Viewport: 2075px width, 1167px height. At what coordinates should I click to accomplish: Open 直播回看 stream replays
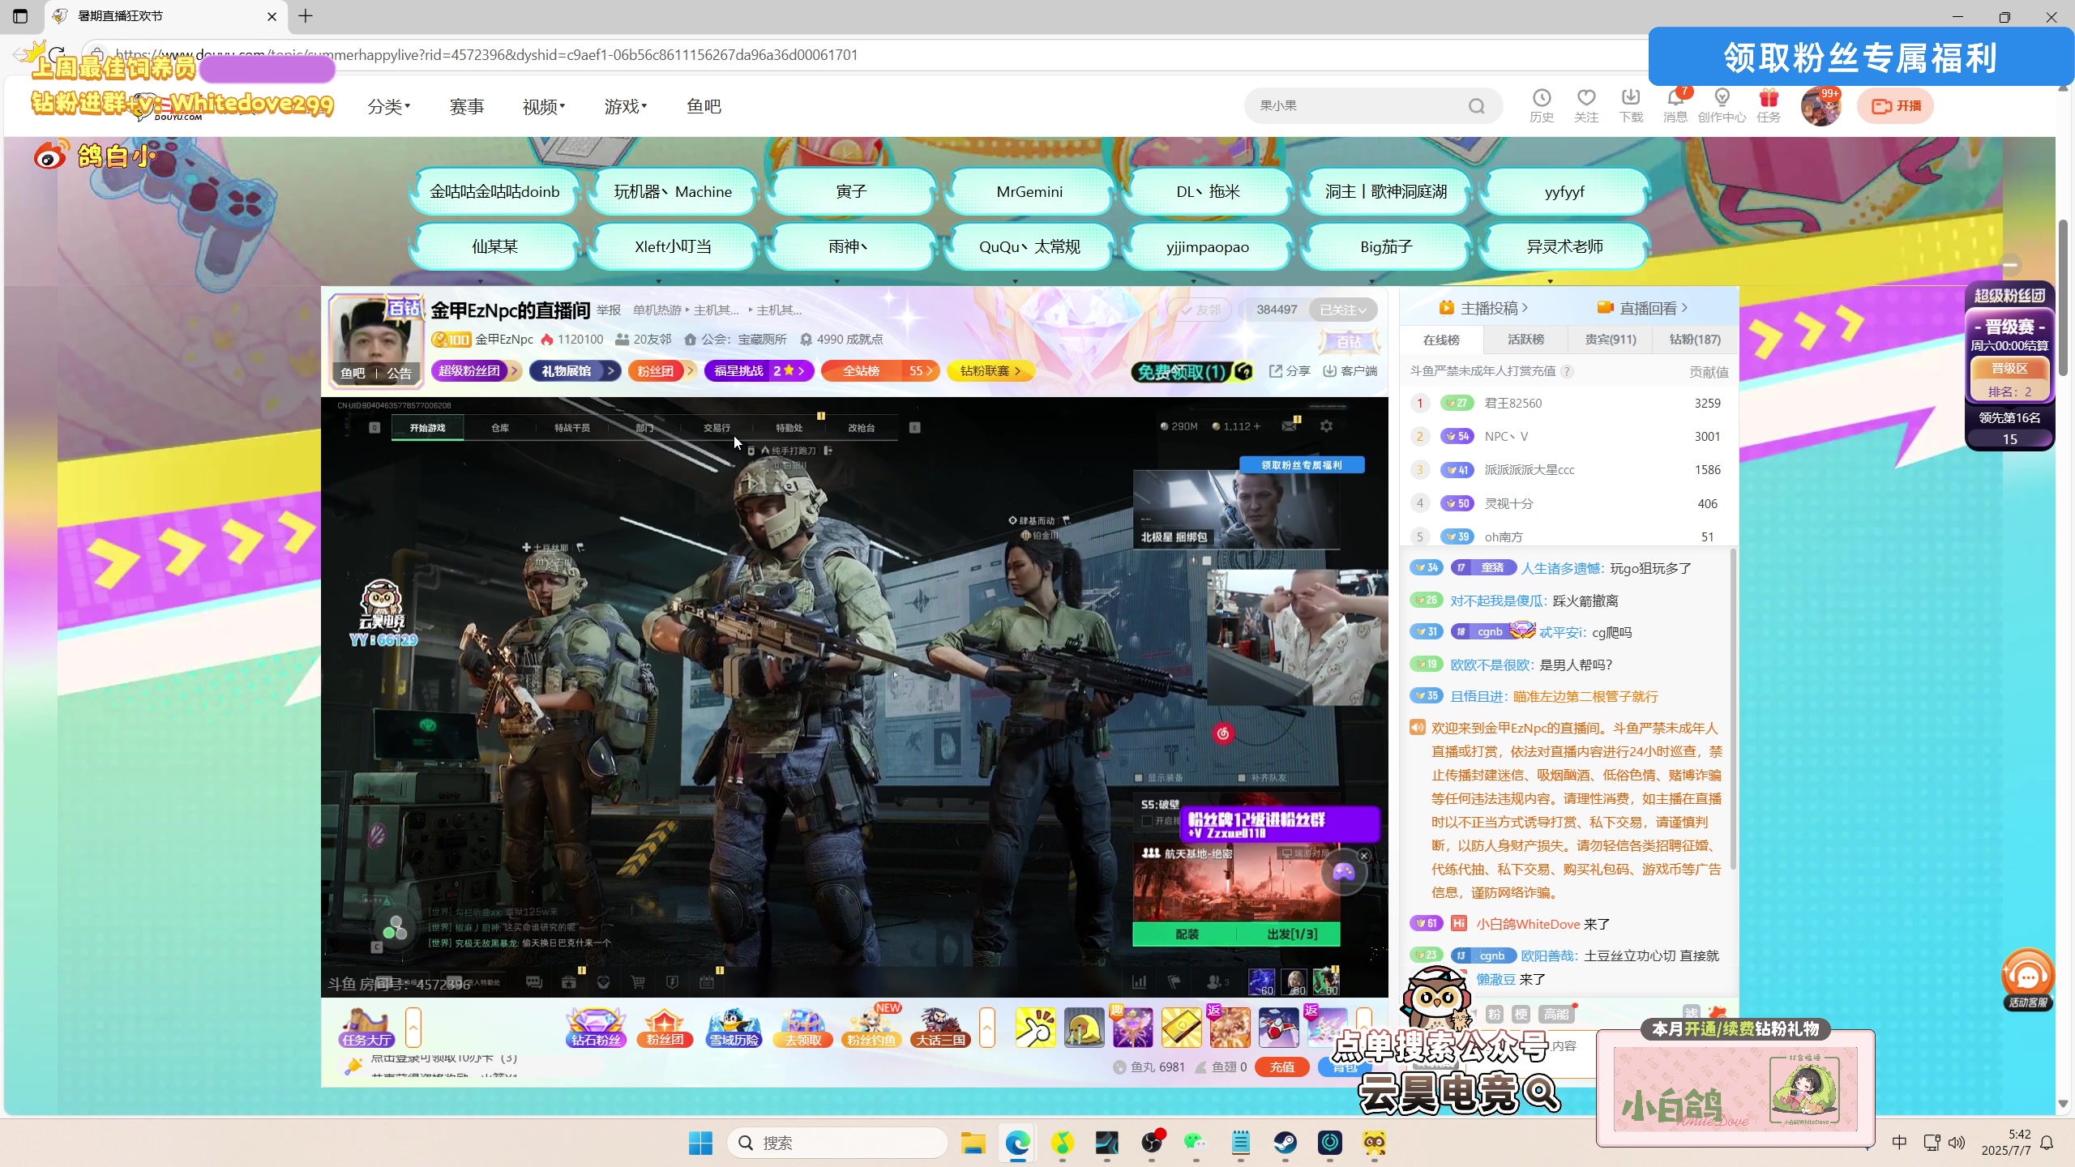click(x=1642, y=308)
